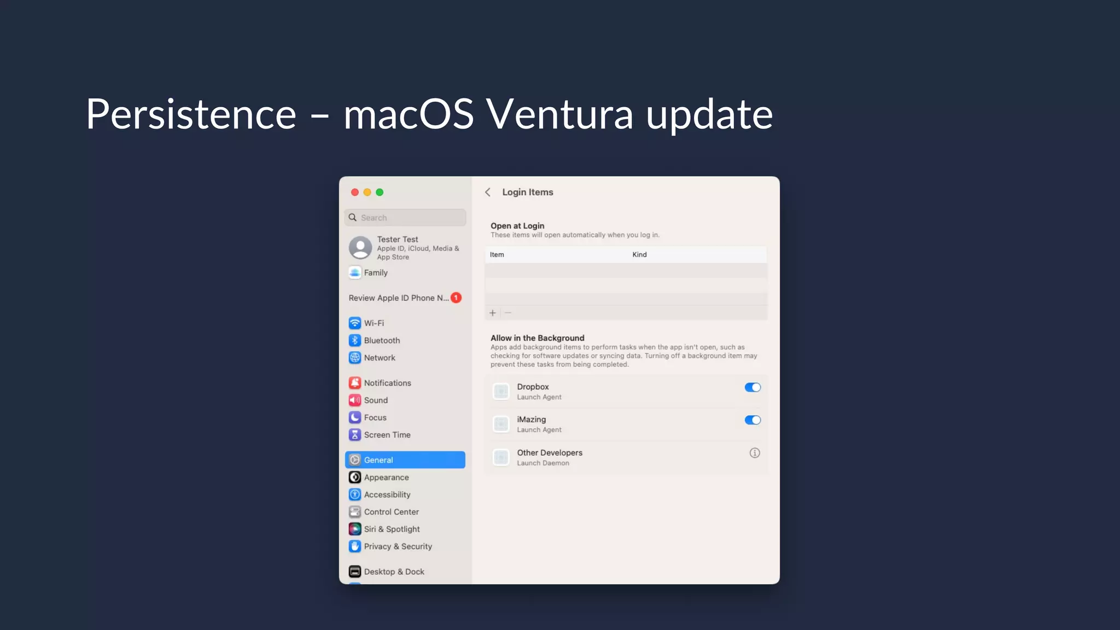Click in the Search field
This screenshot has width=1120, height=630.
pos(405,218)
